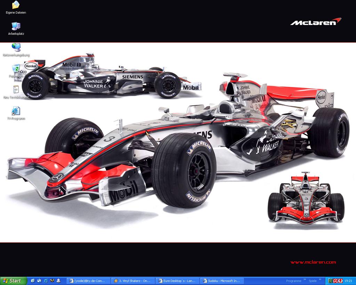Click the first quick launch icon beside Start
The width and height of the screenshot is (356, 285).
(33, 281)
